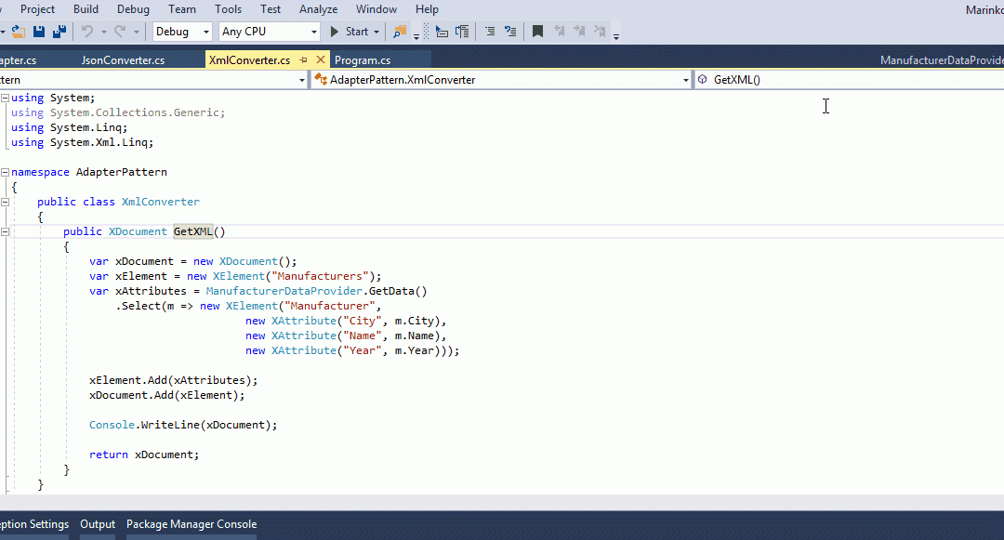Open the Any CPU platform dropdown
The height and width of the screenshot is (540, 1004).
click(x=313, y=32)
